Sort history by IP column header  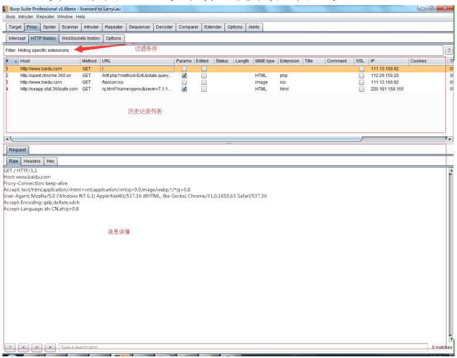388,61
